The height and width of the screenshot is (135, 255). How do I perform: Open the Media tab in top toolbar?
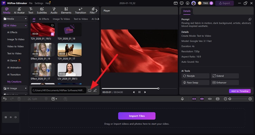pyautogui.click(x=7, y=11)
